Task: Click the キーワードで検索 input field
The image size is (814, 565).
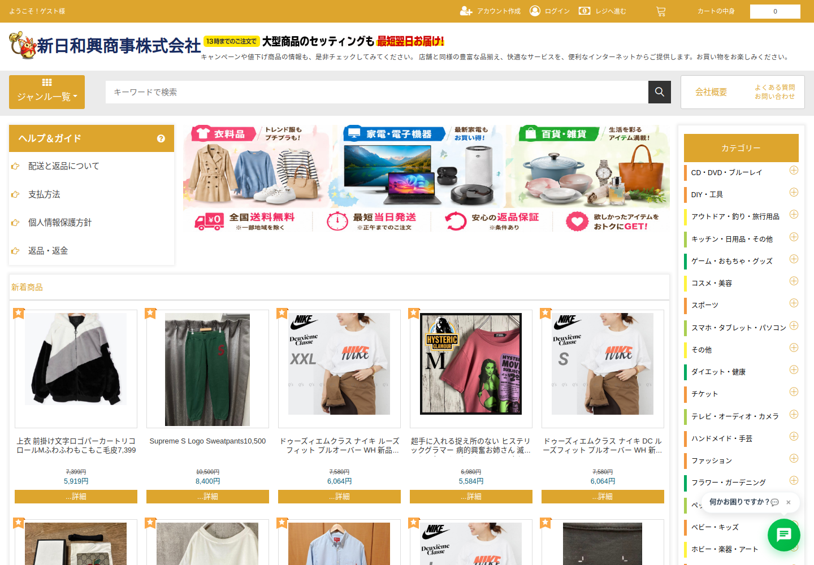Action: (x=376, y=92)
